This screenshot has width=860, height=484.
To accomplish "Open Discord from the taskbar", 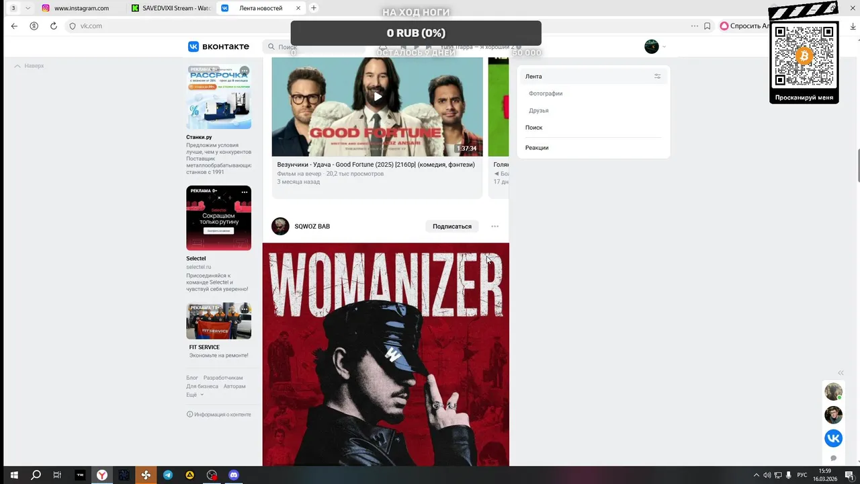I will point(234,475).
